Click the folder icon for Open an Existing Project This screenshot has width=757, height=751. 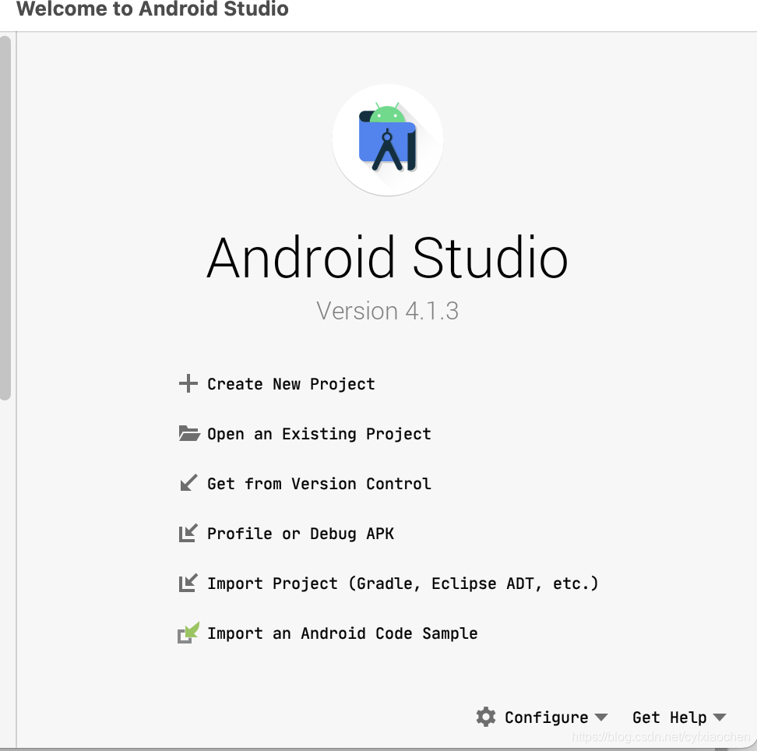click(189, 434)
